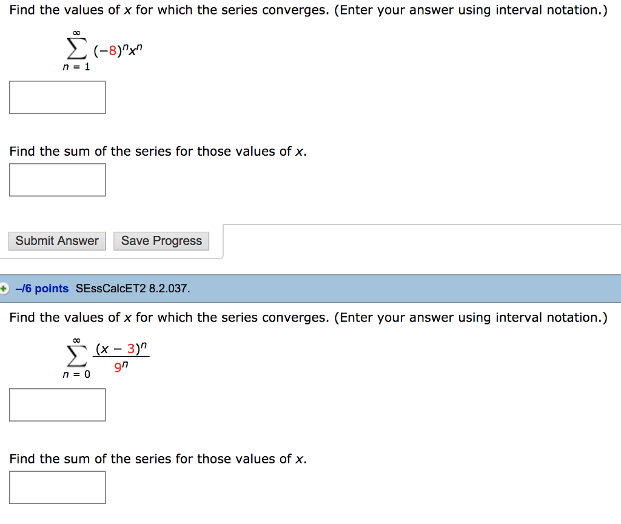Select the interval notation answer box for (-8)^n x^n
The height and width of the screenshot is (524, 621).
coord(57,97)
